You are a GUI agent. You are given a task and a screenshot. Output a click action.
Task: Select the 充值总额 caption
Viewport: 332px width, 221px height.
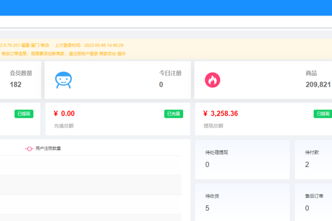point(64,126)
